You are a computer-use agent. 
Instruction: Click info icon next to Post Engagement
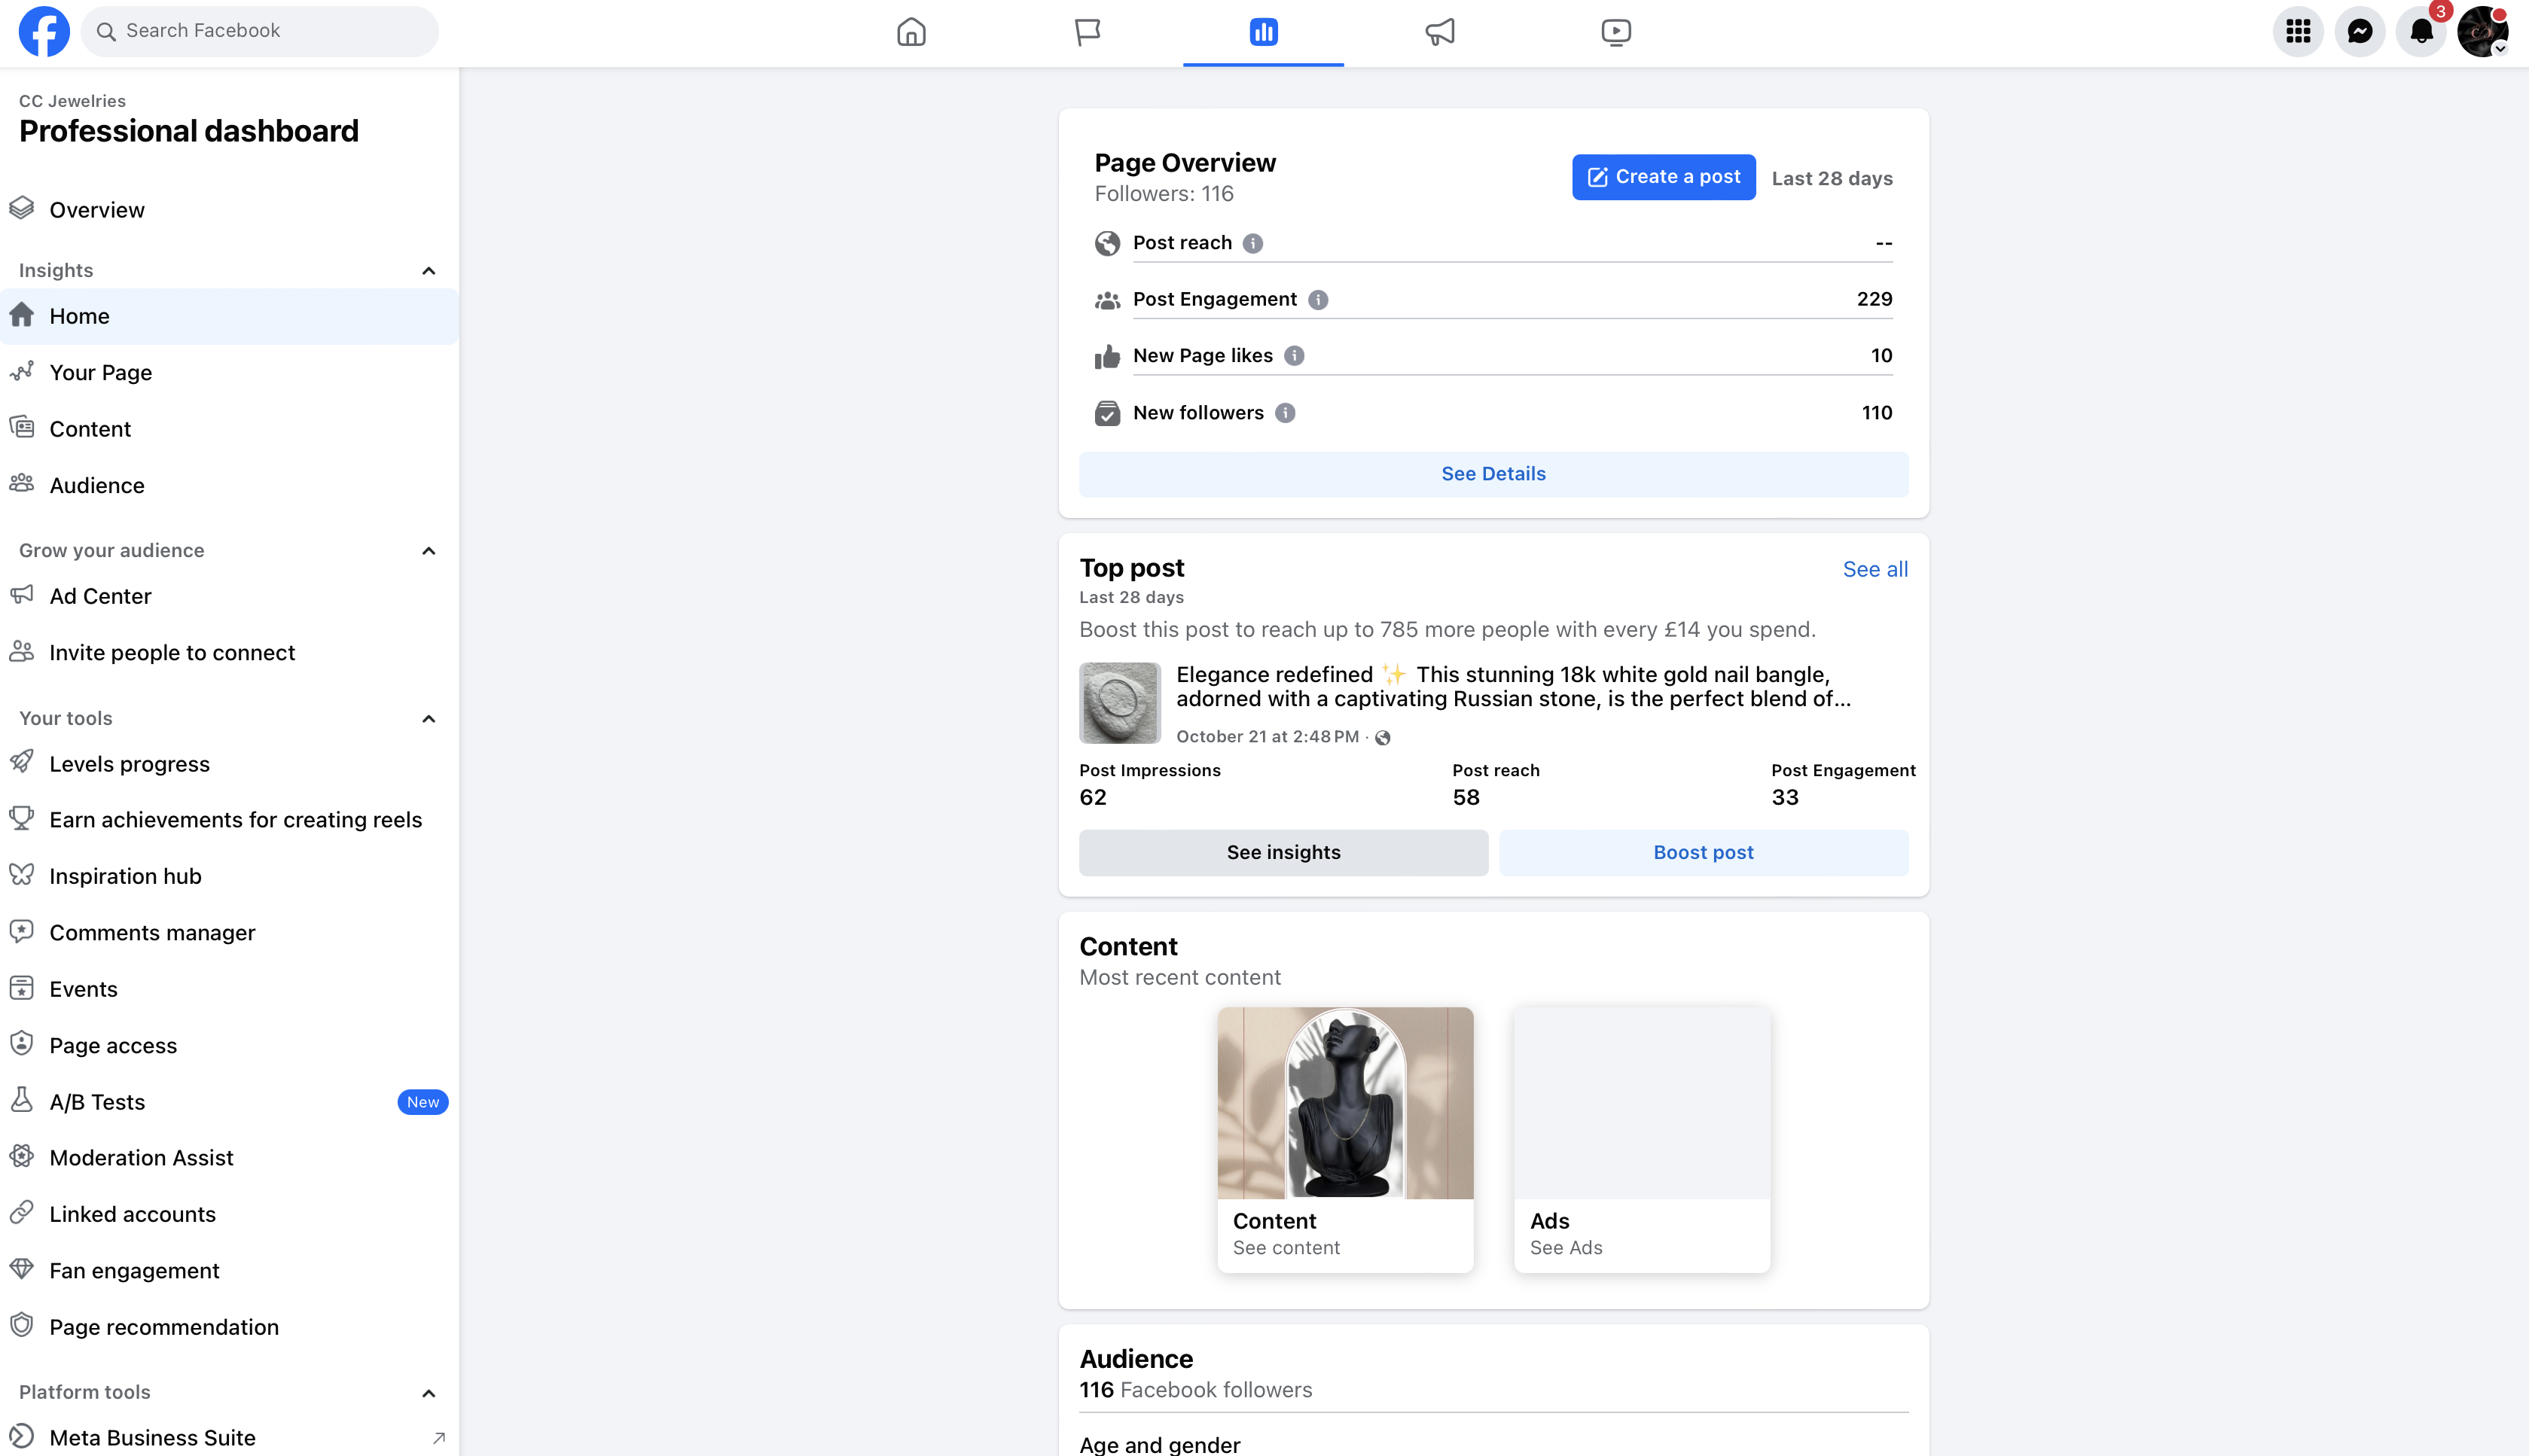pyautogui.click(x=1317, y=300)
